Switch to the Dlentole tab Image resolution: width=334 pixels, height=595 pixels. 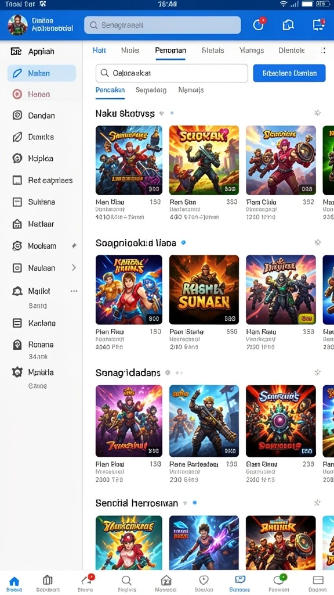tap(292, 50)
